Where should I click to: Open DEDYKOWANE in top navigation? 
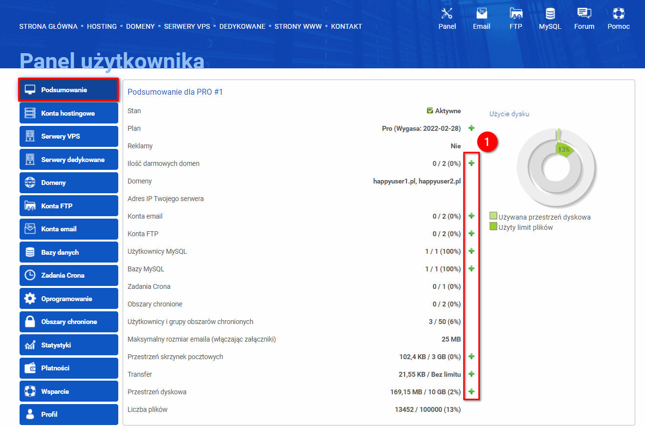coord(242,26)
